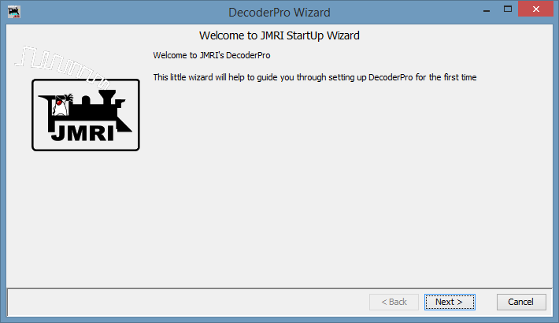The width and height of the screenshot is (559, 323).
Task: Open the DecoderPro title bar app icon
Action: click(14, 12)
